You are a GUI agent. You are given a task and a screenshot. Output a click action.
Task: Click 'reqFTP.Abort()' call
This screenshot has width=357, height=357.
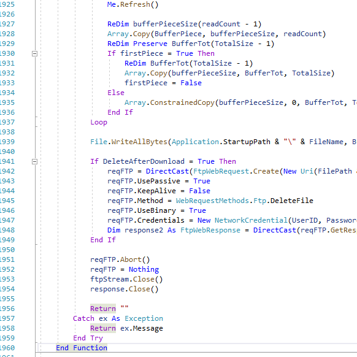120,259
